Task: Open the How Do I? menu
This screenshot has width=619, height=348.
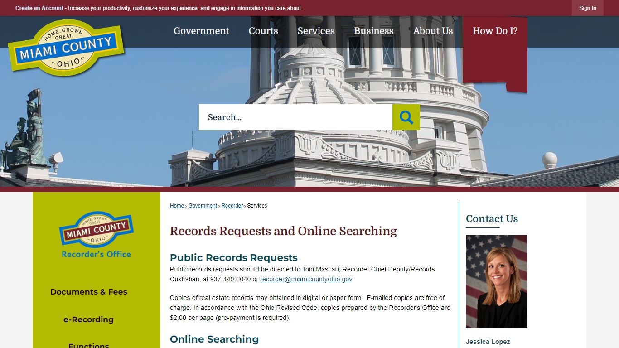Action: (x=495, y=31)
